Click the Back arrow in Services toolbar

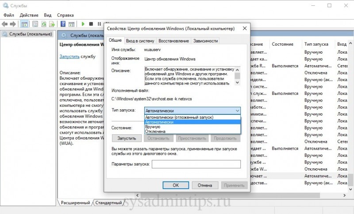coord(4,24)
